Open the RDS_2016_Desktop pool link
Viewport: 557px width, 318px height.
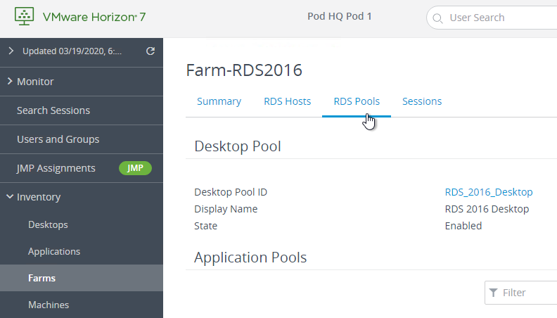pos(489,192)
